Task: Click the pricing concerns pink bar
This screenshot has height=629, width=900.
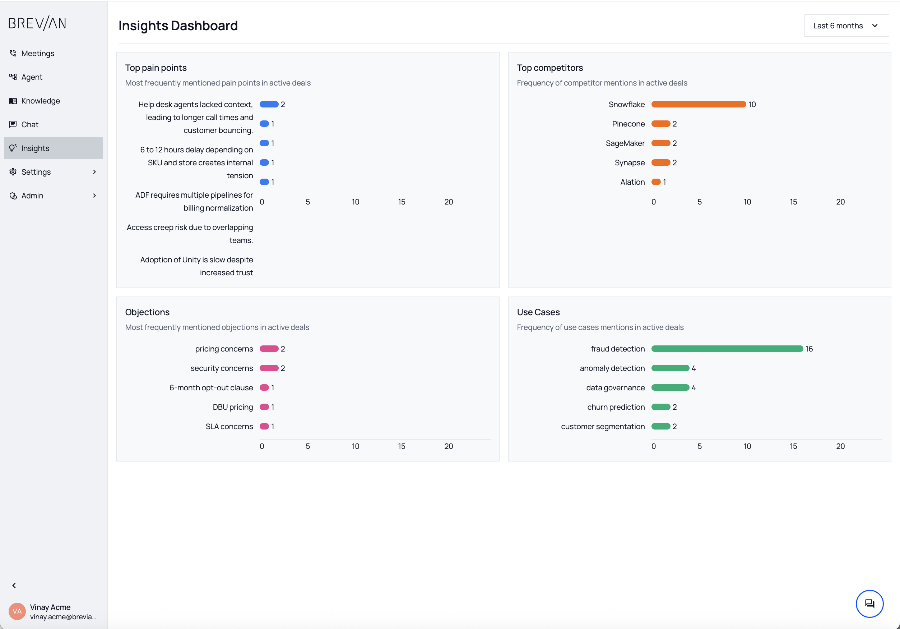Action: 269,349
